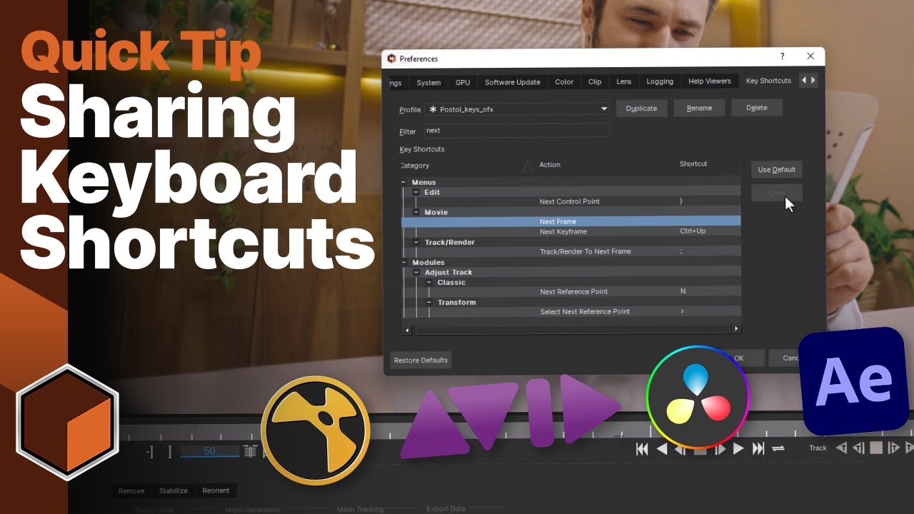Open the Lens preferences tab
914x514 pixels.
tap(624, 82)
